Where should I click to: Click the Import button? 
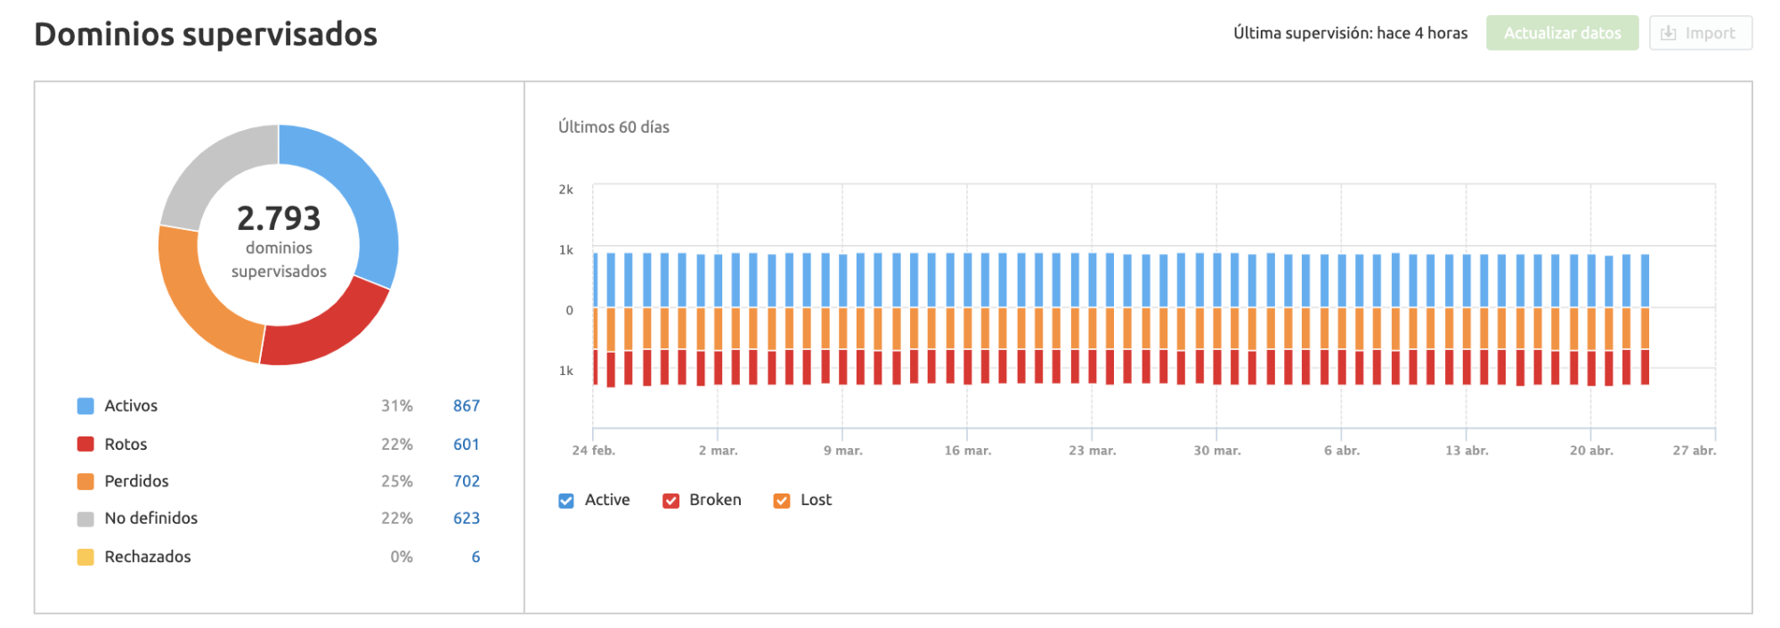pos(1700,33)
